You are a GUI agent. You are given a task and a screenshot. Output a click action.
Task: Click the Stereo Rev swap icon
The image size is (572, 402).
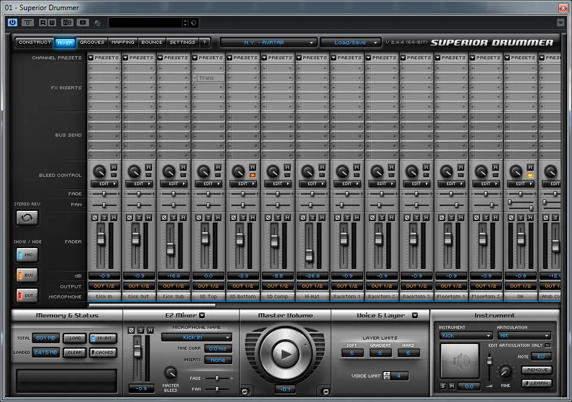[26, 217]
